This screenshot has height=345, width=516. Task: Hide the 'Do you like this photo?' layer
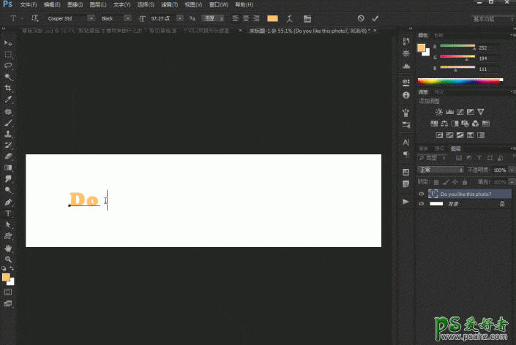(x=422, y=194)
